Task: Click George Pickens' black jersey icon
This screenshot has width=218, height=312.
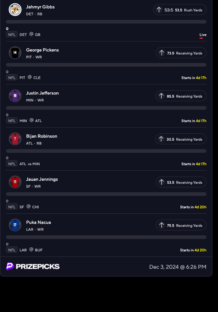Action: pos(15,52)
